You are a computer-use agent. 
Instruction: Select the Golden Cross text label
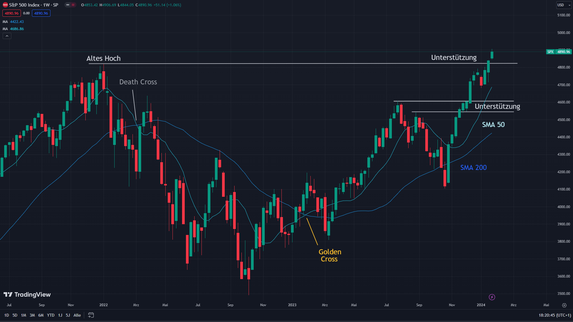click(x=330, y=256)
